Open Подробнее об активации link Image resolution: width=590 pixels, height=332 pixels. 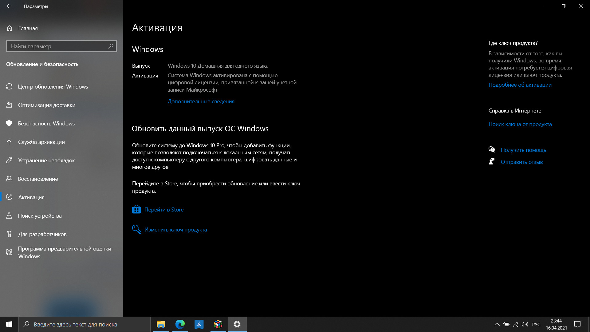520,85
